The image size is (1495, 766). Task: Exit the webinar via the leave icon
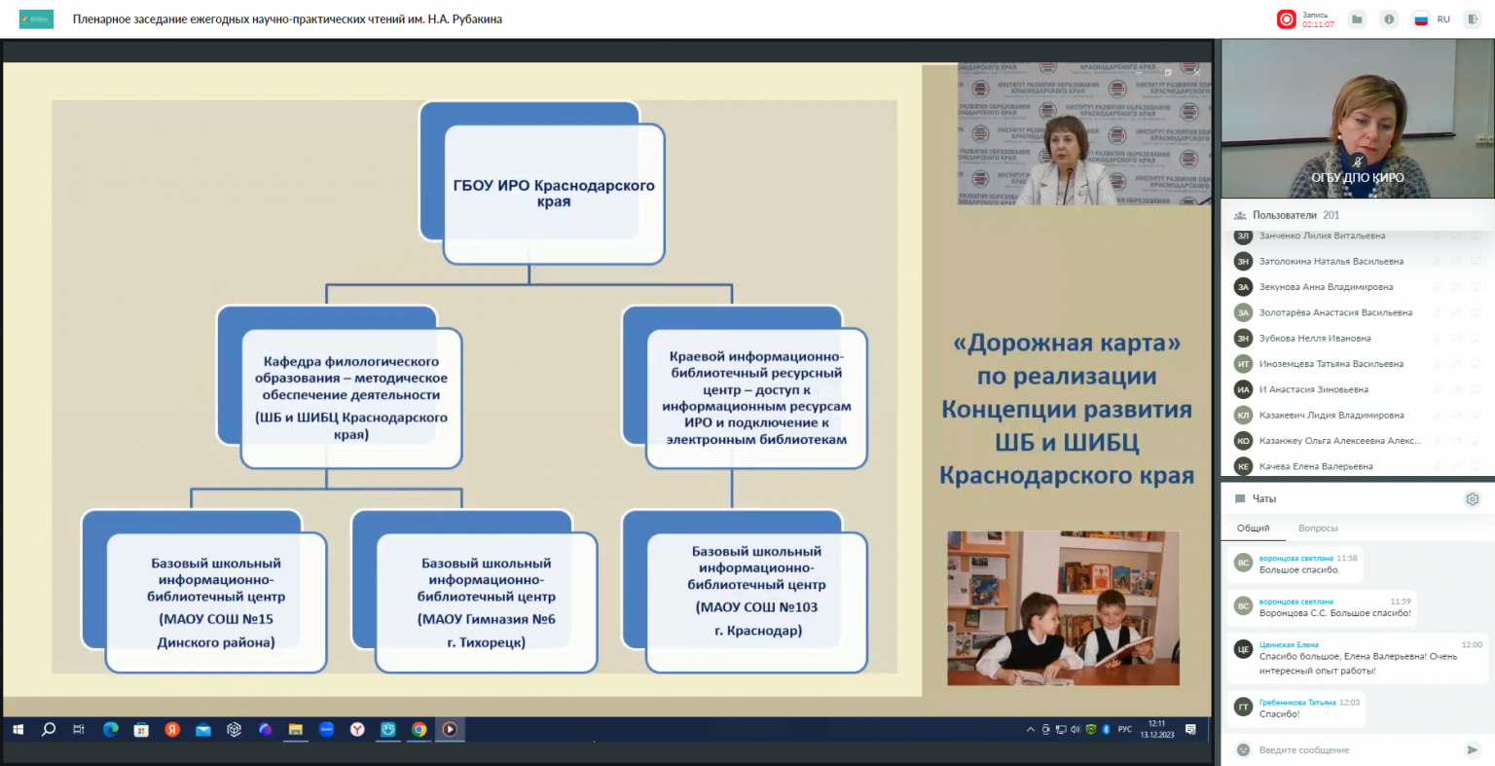click(x=1475, y=19)
